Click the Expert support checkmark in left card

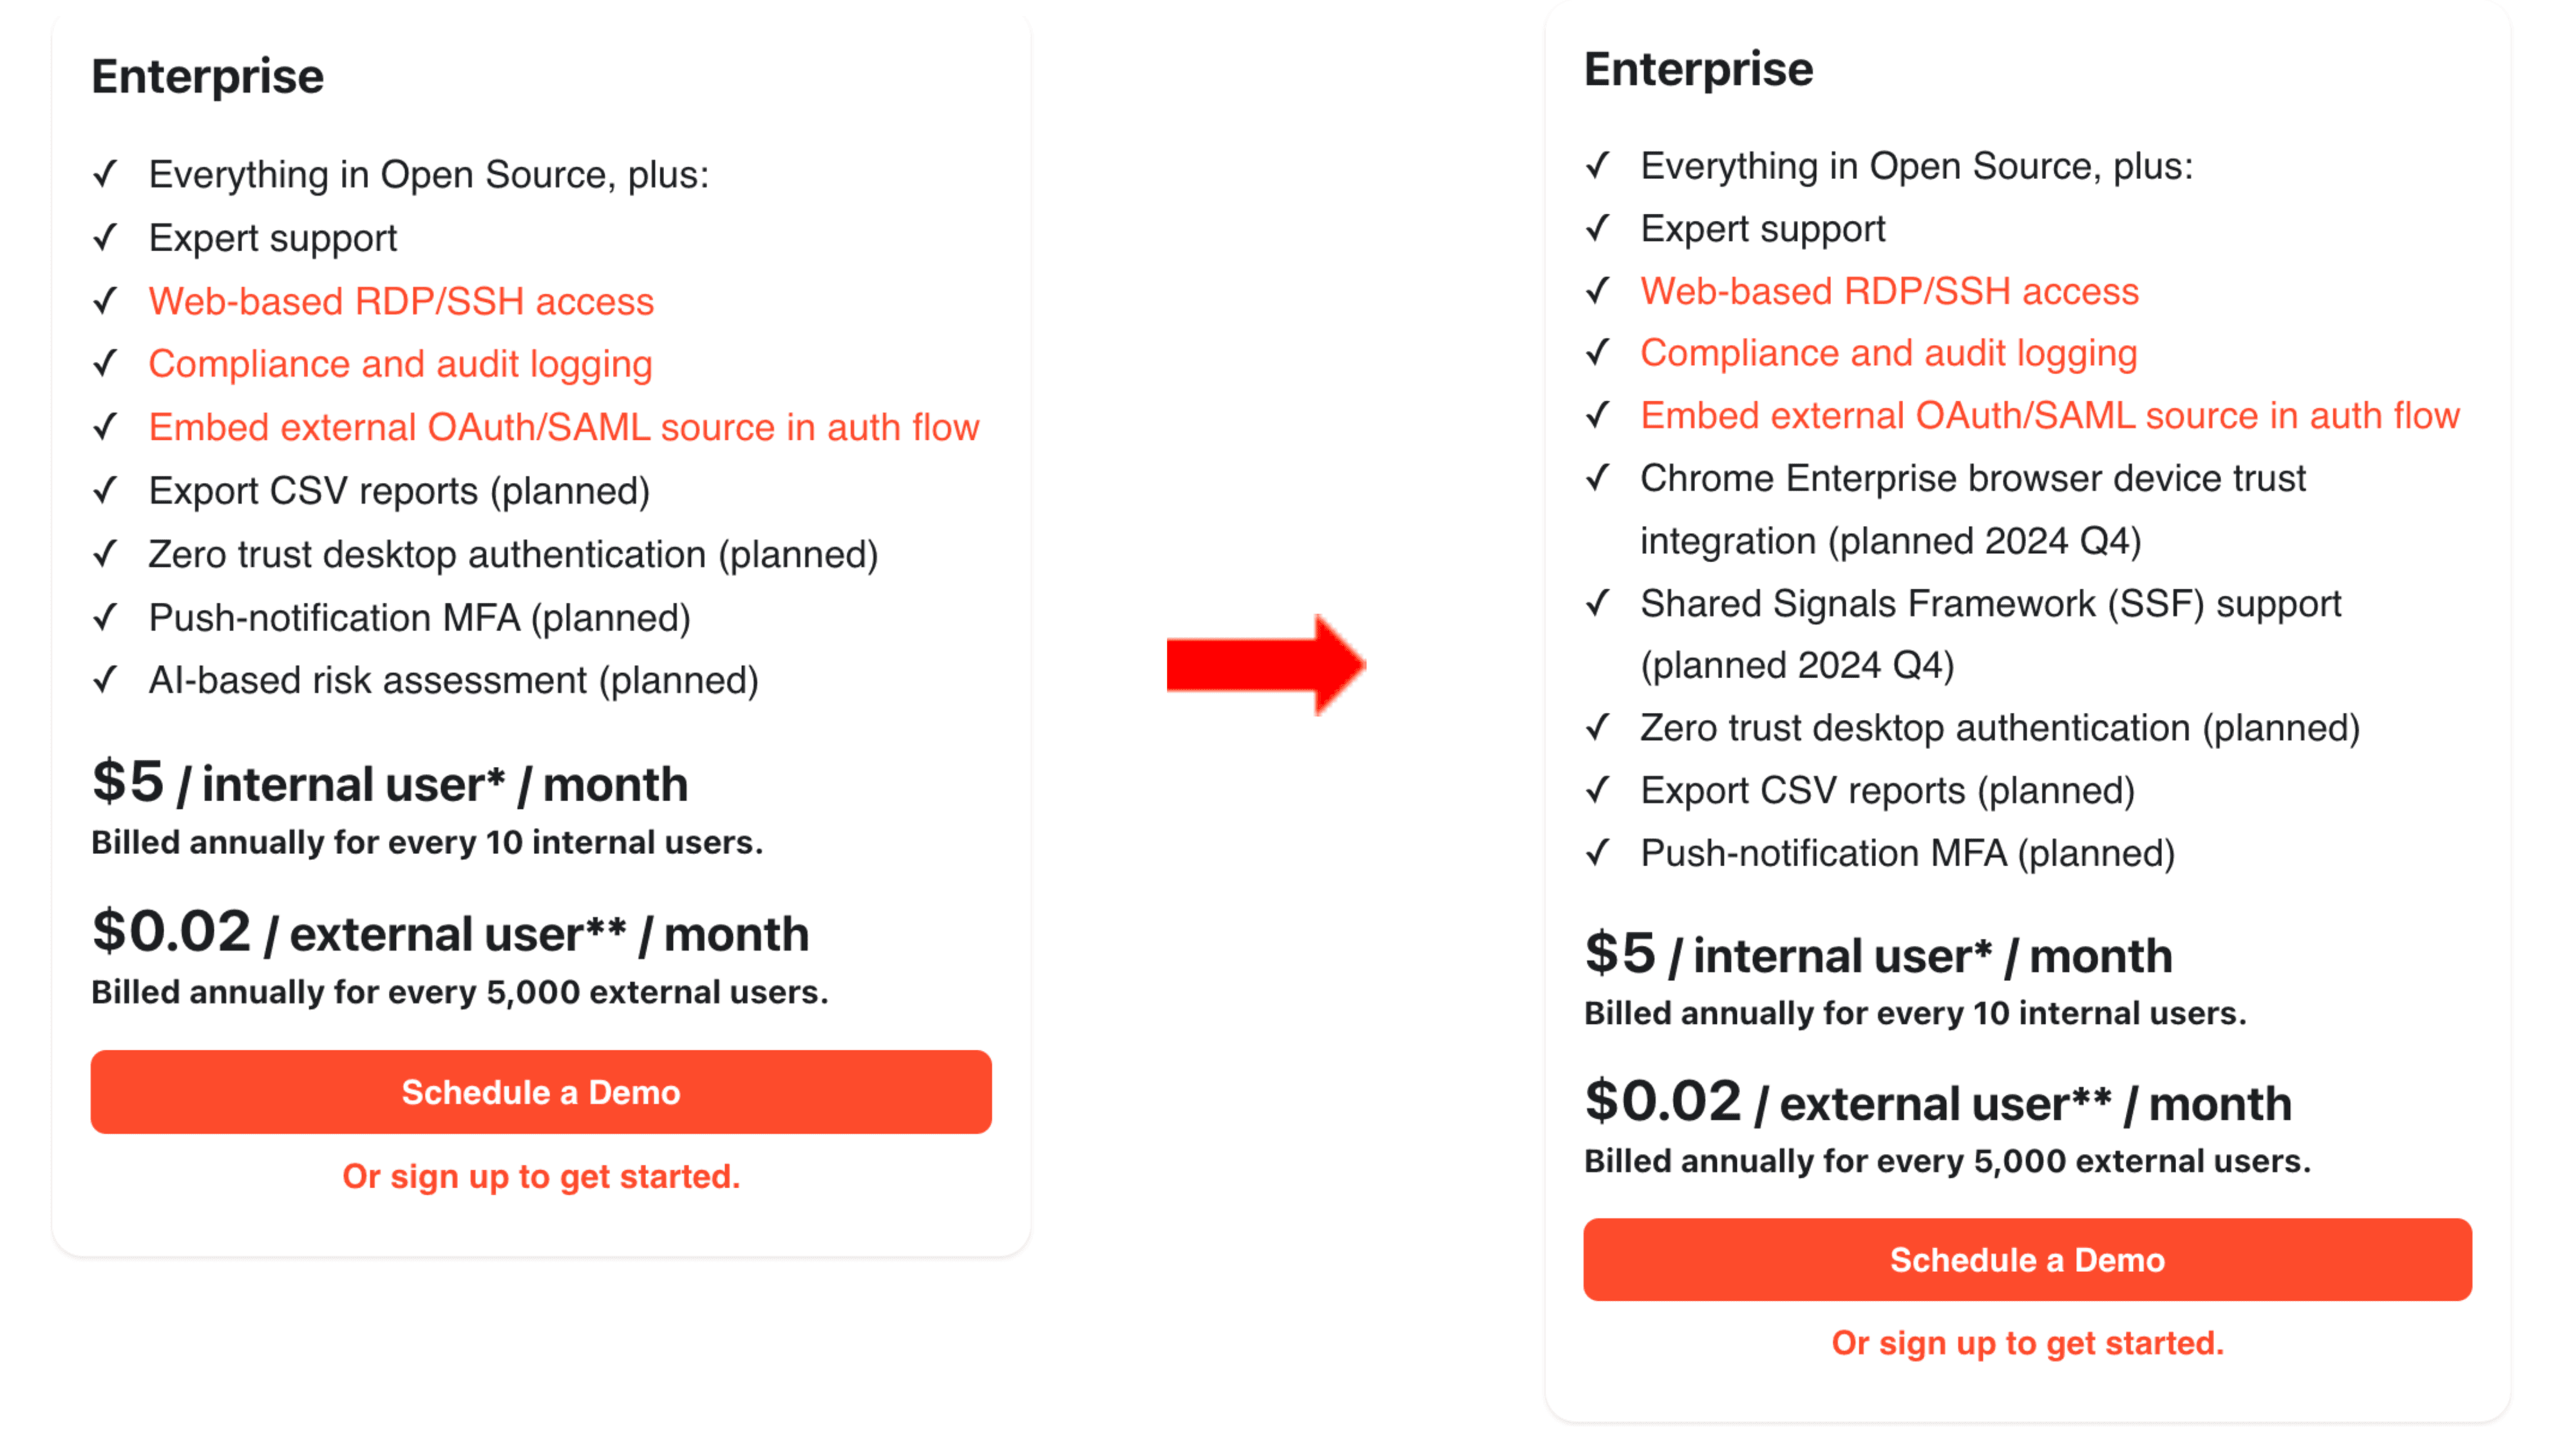pos(105,238)
